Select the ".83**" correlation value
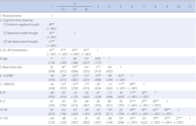Viewport: 196px width, 126px height. (155, 101)
